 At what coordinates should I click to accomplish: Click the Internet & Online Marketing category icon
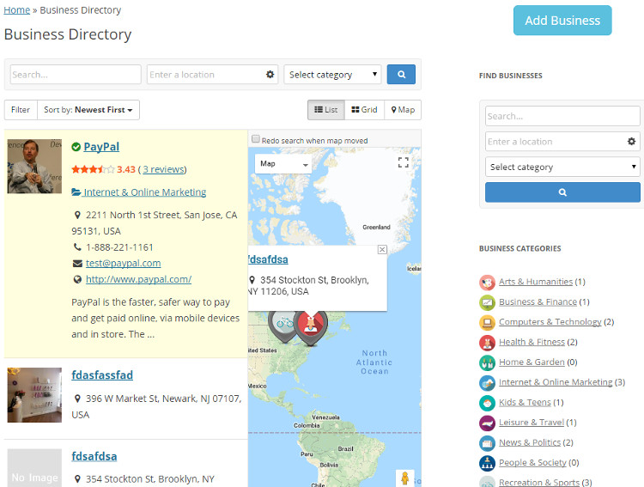coord(487,382)
